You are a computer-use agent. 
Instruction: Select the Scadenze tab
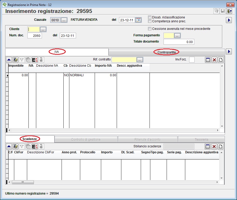pyautogui.click(x=30, y=139)
